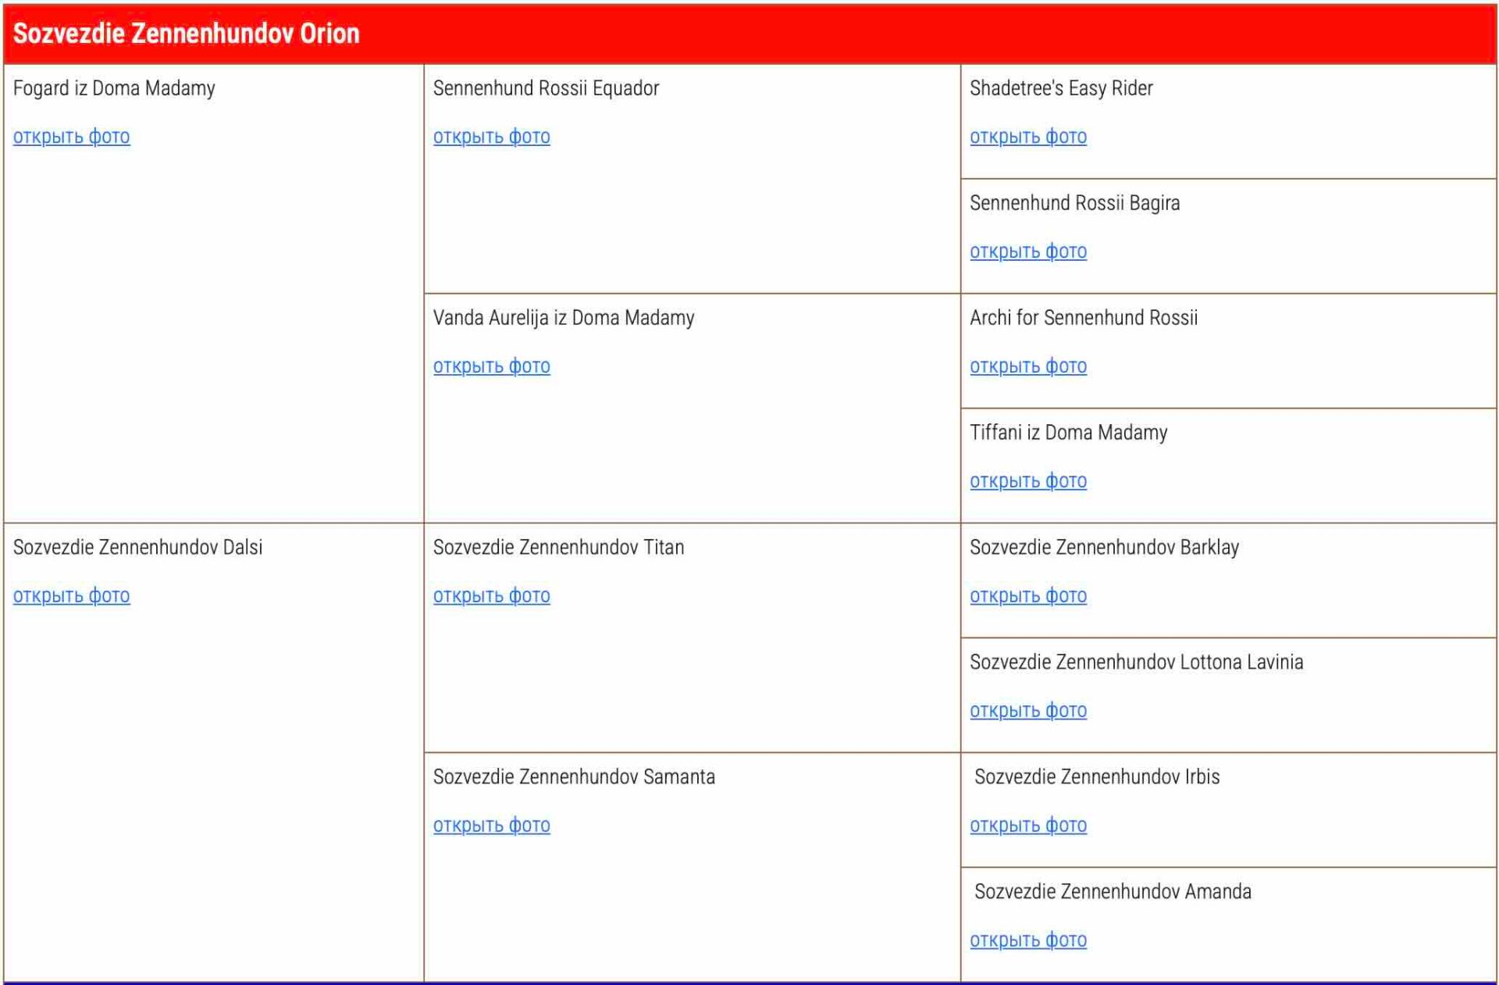Screen dimensions: 1499x985
Task: Open photo link for Sozvezdie Zennenhundov Irbis
Action: pos(1028,826)
